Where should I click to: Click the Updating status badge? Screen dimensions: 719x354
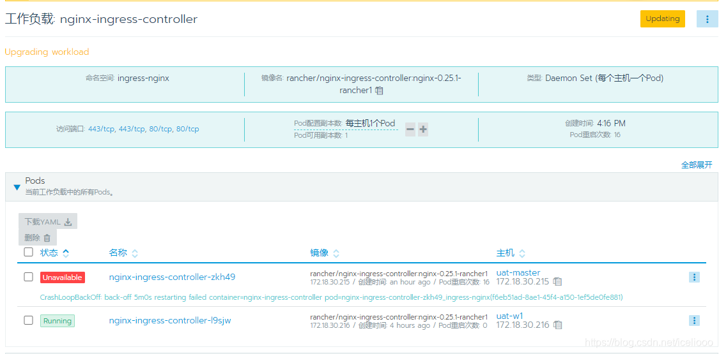[663, 18]
